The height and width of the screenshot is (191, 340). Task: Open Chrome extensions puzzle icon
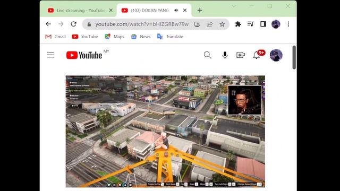click(238, 24)
